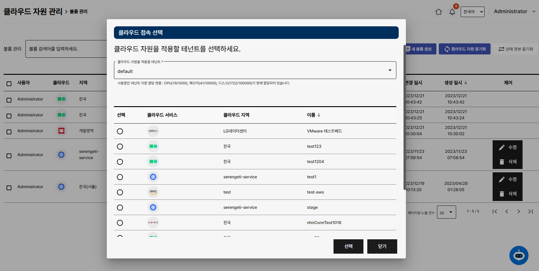This screenshot has width=539, height=271.
Task: Click 클라우드 서비스 column header
Action: 162,115
